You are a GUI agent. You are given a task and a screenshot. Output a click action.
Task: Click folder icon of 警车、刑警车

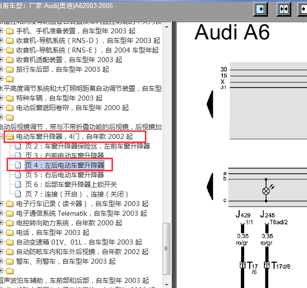point(10,261)
